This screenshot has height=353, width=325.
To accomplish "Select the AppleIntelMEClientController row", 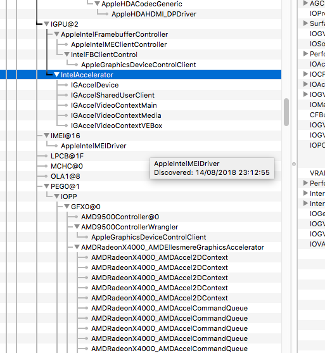I will coord(119,44).
